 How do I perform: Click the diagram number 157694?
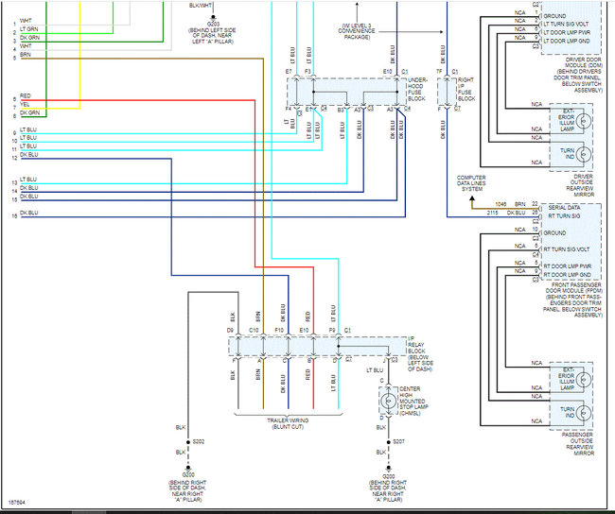(x=16, y=503)
